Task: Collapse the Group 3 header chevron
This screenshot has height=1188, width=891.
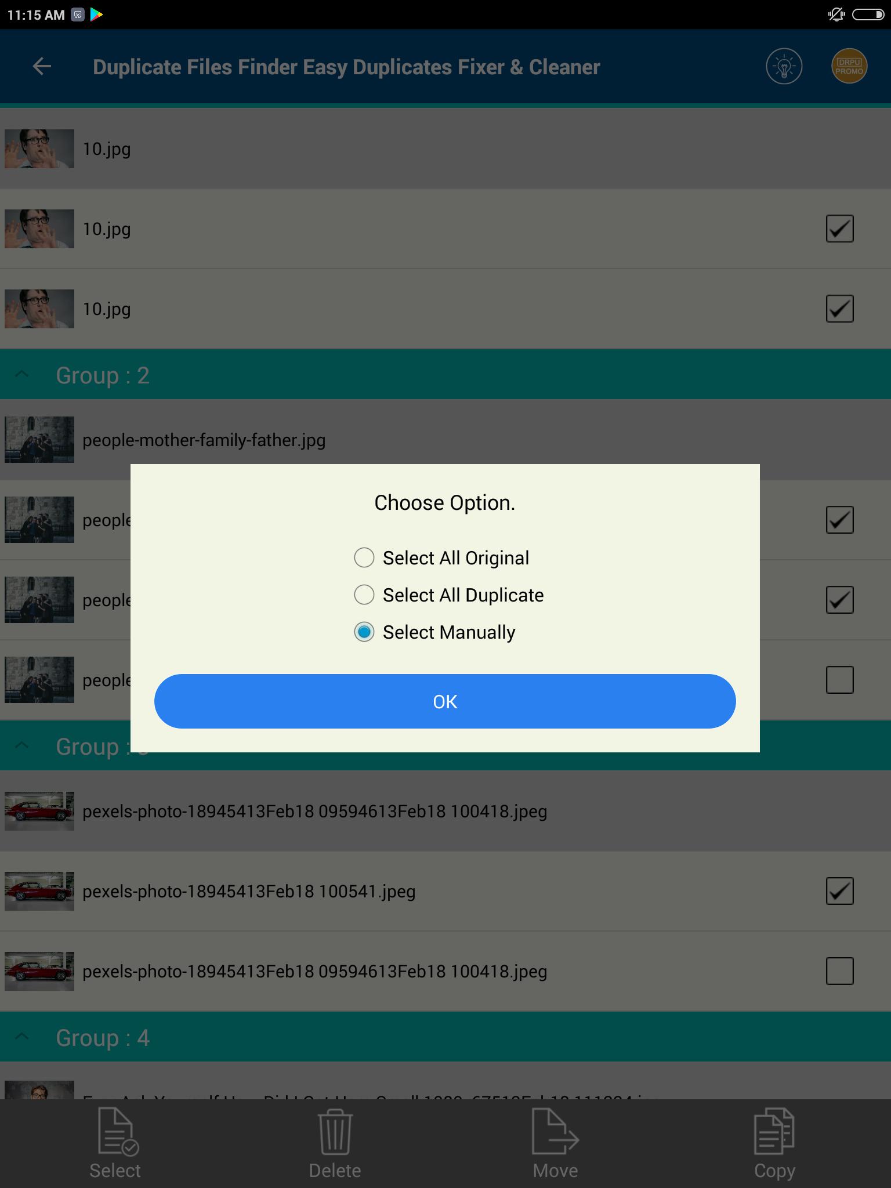Action: [21, 746]
